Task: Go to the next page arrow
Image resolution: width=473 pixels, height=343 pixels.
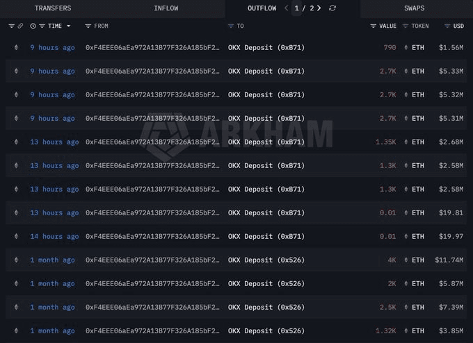Action: coord(319,8)
